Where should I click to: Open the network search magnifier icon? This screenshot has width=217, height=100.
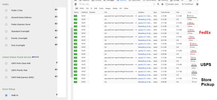coord(158,4)
